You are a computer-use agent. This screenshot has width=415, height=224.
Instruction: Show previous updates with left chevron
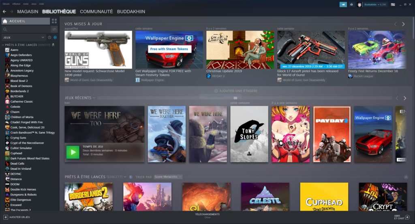click(396, 24)
